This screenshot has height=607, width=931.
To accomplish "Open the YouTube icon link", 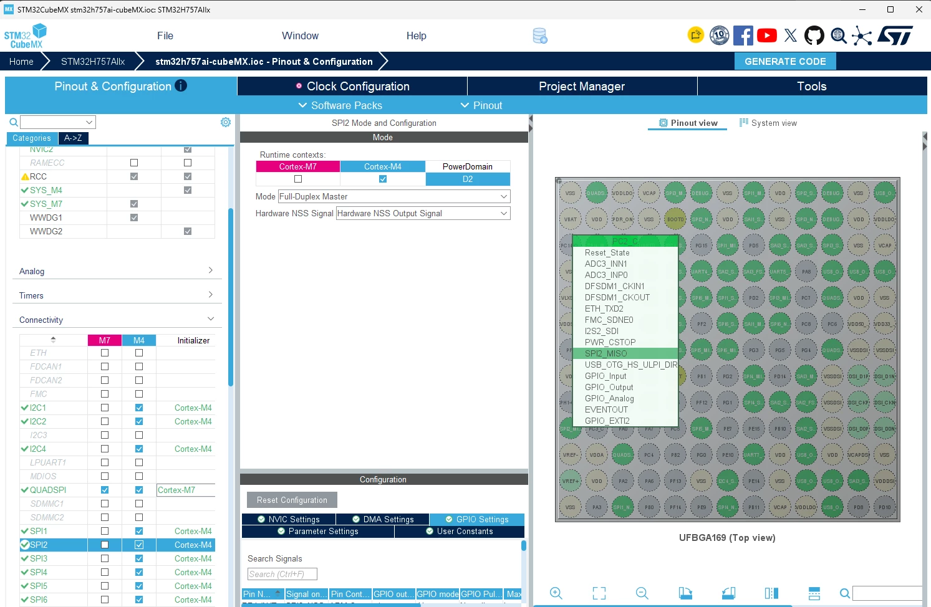I will tap(767, 36).
